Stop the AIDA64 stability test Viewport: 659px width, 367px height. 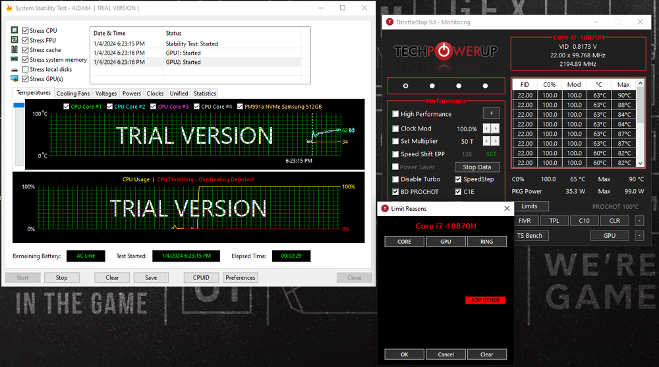pyautogui.click(x=61, y=277)
